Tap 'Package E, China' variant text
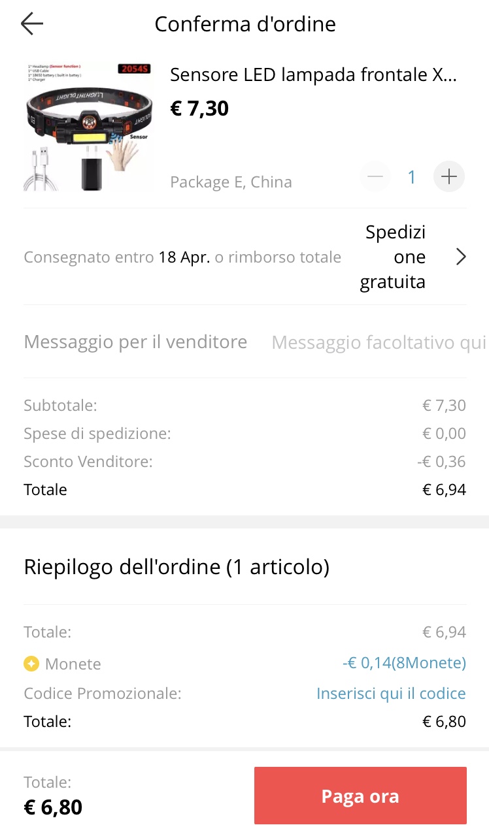 (231, 182)
